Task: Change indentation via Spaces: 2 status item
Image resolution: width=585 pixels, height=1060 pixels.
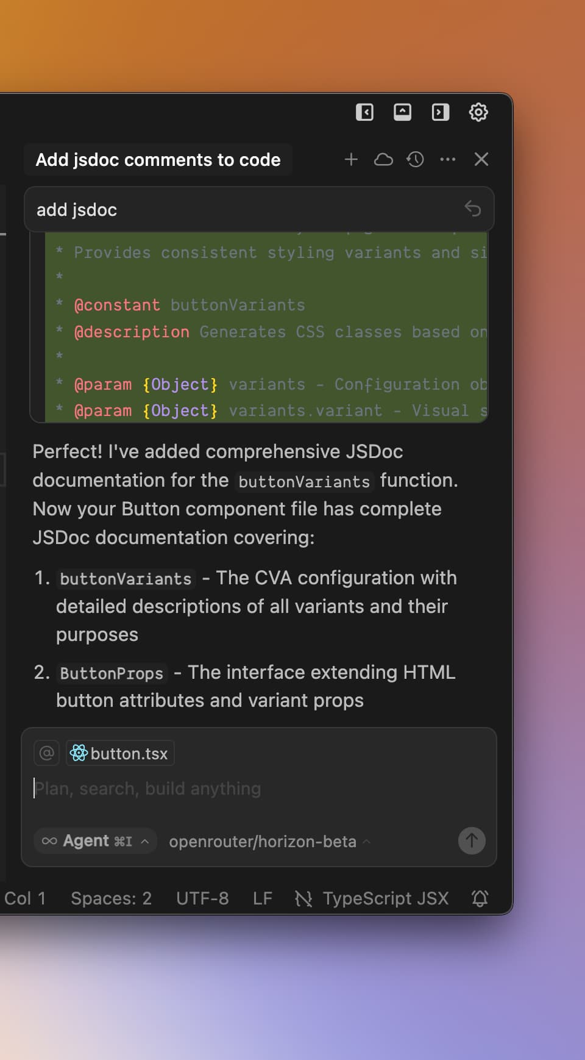Action: pos(111,898)
